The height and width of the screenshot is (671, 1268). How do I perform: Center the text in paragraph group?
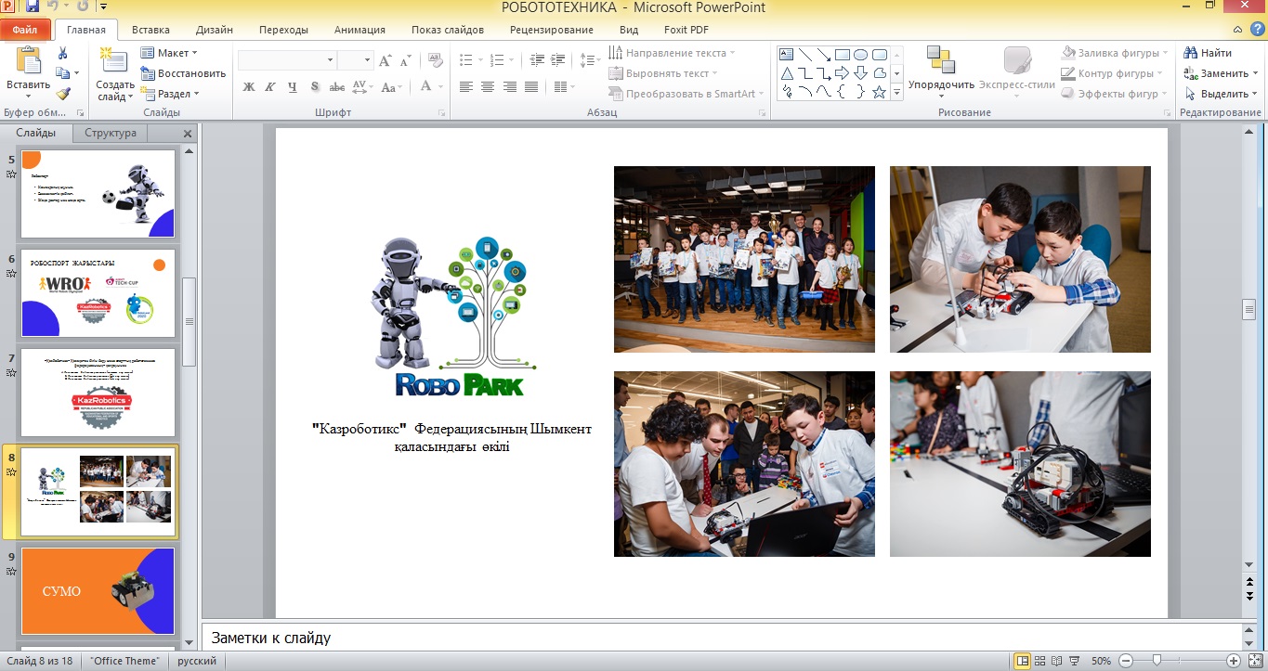pyautogui.click(x=488, y=87)
